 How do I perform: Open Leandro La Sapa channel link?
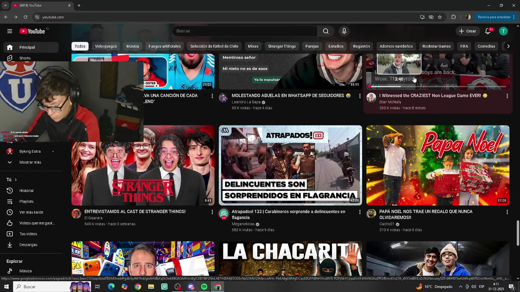click(x=246, y=102)
